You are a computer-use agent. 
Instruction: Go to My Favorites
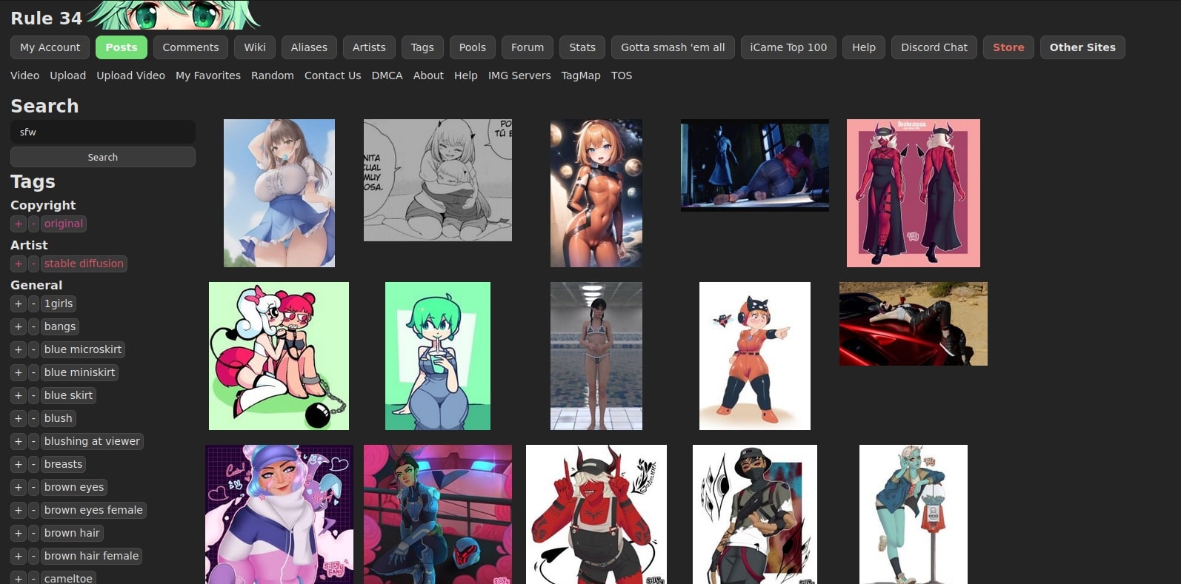208,75
